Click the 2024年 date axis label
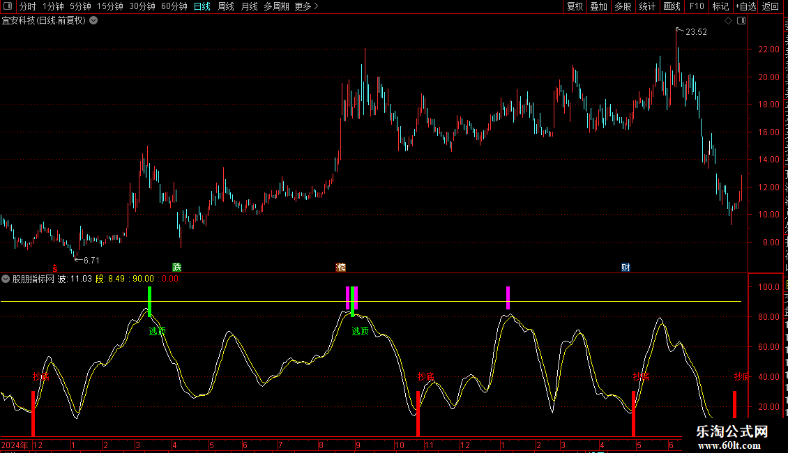Screen dimensions: 788x453 15,445
